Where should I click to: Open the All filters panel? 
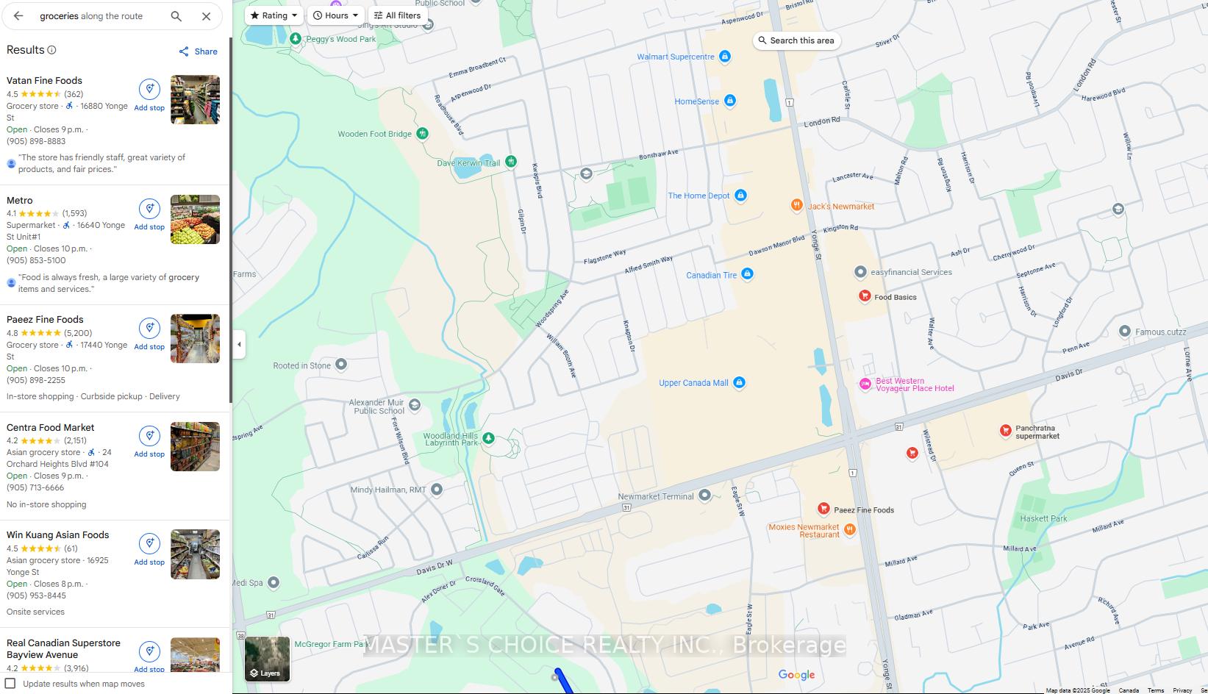coord(397,15)
